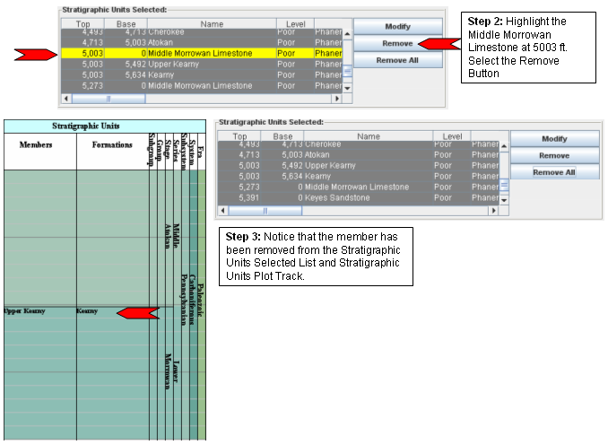This screenshot has width=608, height=445.
Task: Click the horizontal scrollbar thumb in upper list
Action: [x=109, y=98]
